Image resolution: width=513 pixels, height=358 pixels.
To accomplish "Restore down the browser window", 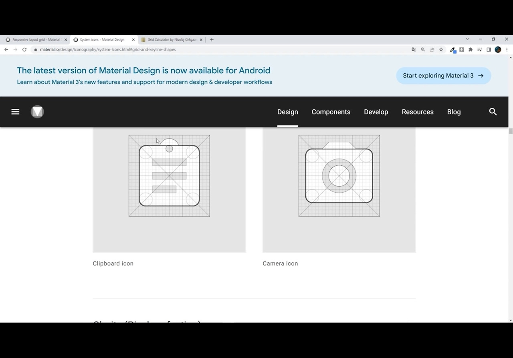I will [493, 39].
